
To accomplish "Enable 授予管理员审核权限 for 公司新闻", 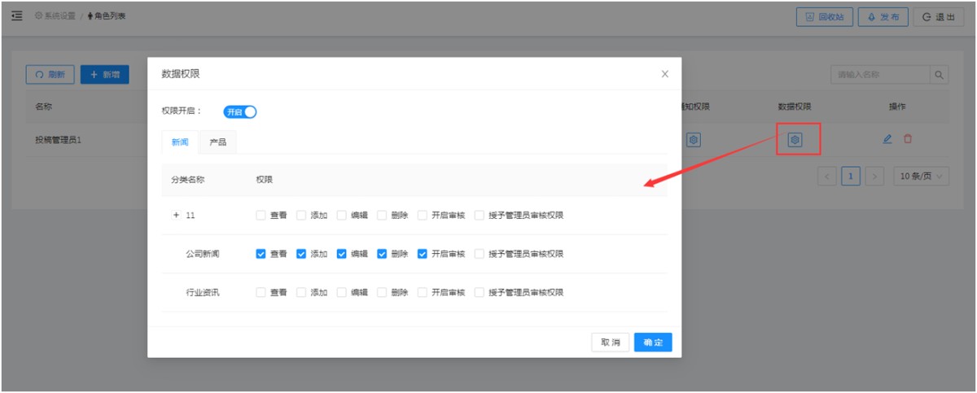I will (x=479, y=254).
